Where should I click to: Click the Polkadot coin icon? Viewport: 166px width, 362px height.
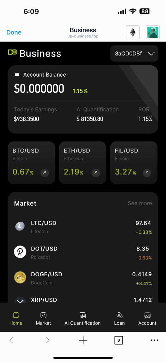point(20,252)
